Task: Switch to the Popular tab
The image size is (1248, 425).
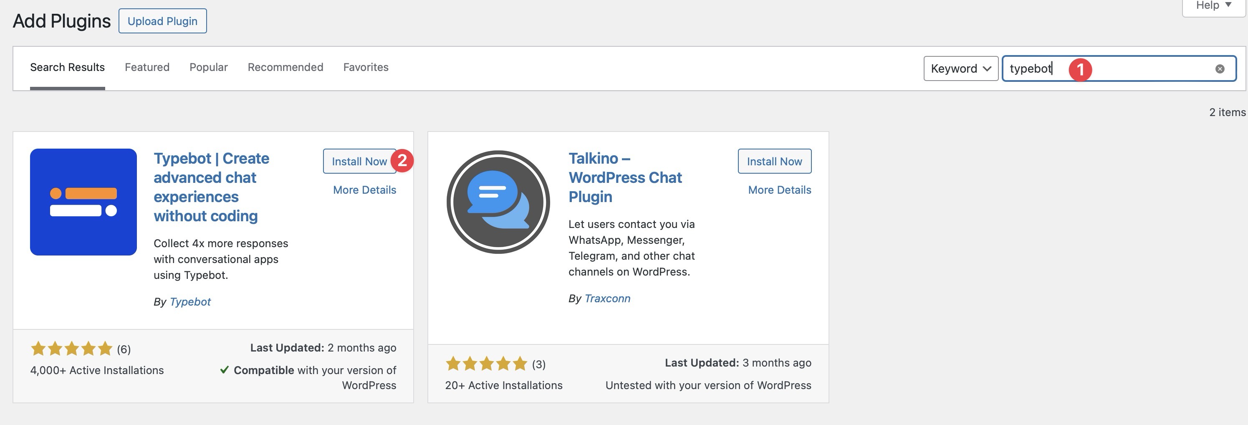Action: (x=208, y=67)
